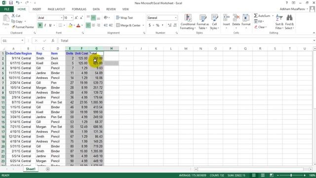
Task: Toggle Align Left
Action: coord(88,25)
